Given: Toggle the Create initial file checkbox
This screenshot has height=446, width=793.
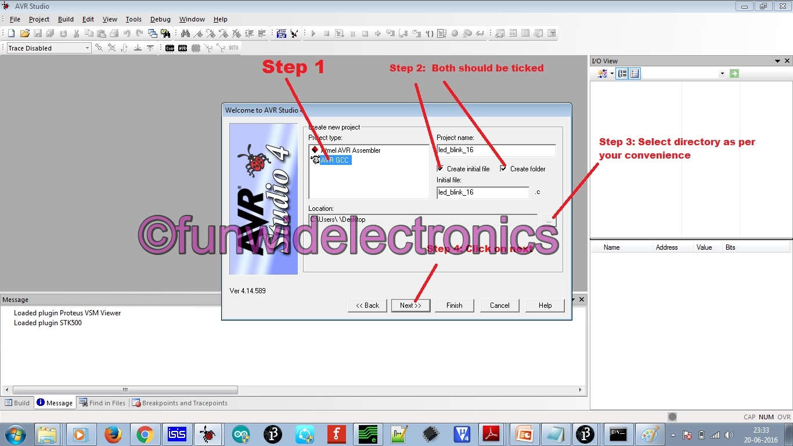Looking at the screenshot, I should click(439, 168).
